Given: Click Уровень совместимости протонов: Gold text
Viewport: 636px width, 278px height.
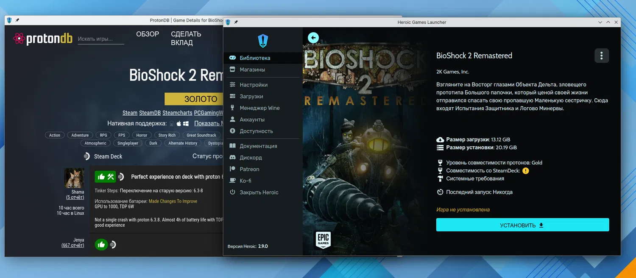Looking at the screenshot, I should [494, 163].
